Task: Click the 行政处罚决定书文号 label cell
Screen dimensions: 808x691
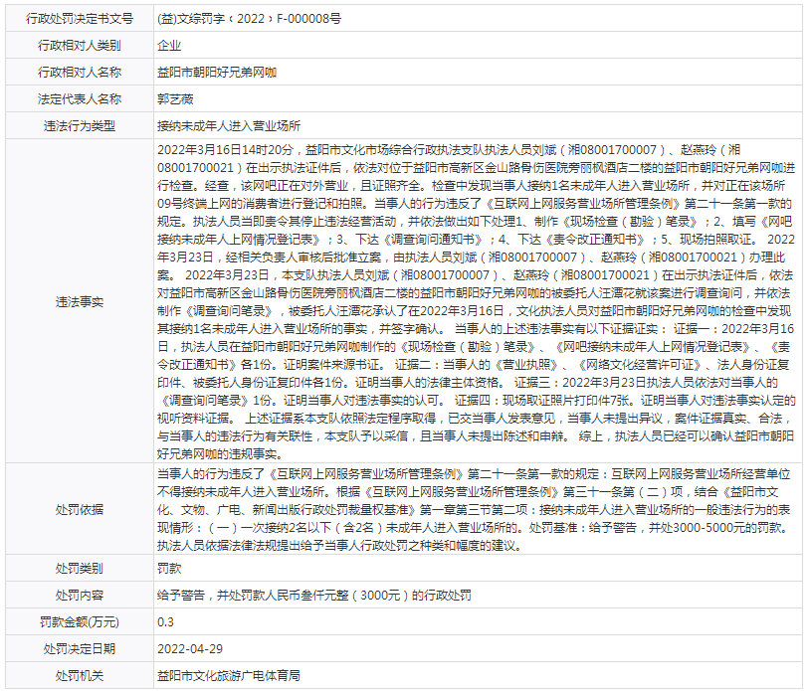Action: click(x=80, y=18)
